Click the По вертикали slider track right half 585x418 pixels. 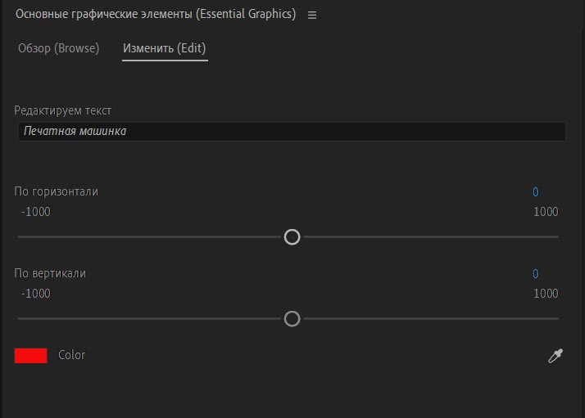[431, 319]
